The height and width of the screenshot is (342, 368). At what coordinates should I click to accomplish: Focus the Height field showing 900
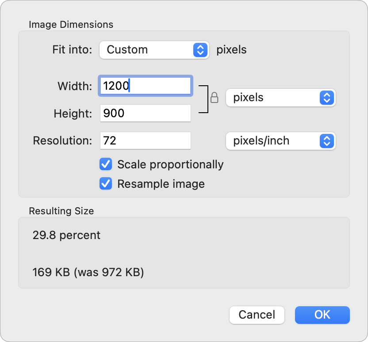tap(146, 114)
